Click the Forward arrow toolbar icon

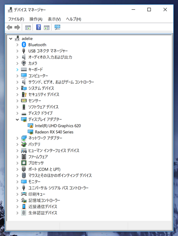tap(17, 28)
